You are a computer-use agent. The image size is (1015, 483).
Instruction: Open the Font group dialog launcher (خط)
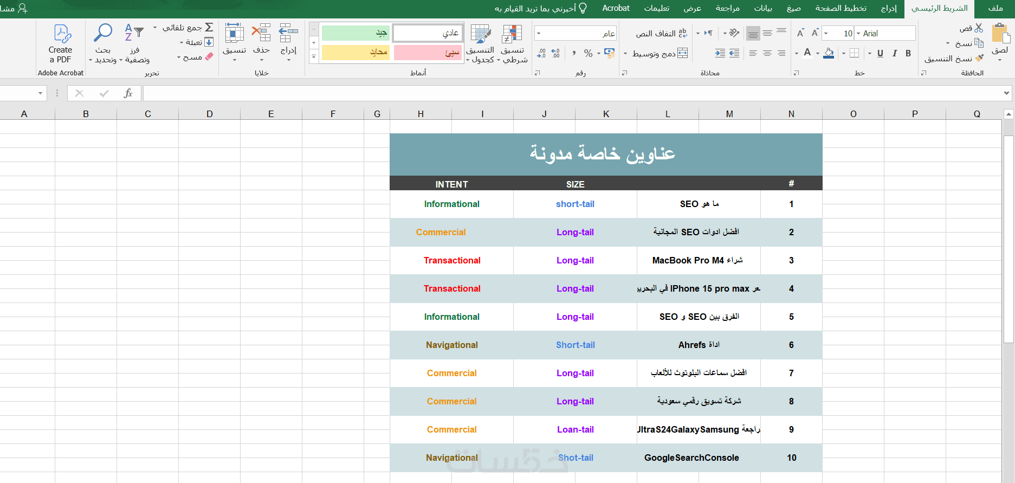pyautogui.click(x=796, y=73)
